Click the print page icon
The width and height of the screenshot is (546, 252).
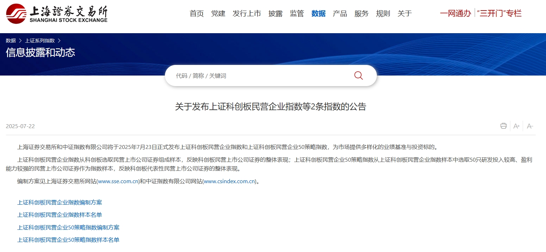coord(503,126)
